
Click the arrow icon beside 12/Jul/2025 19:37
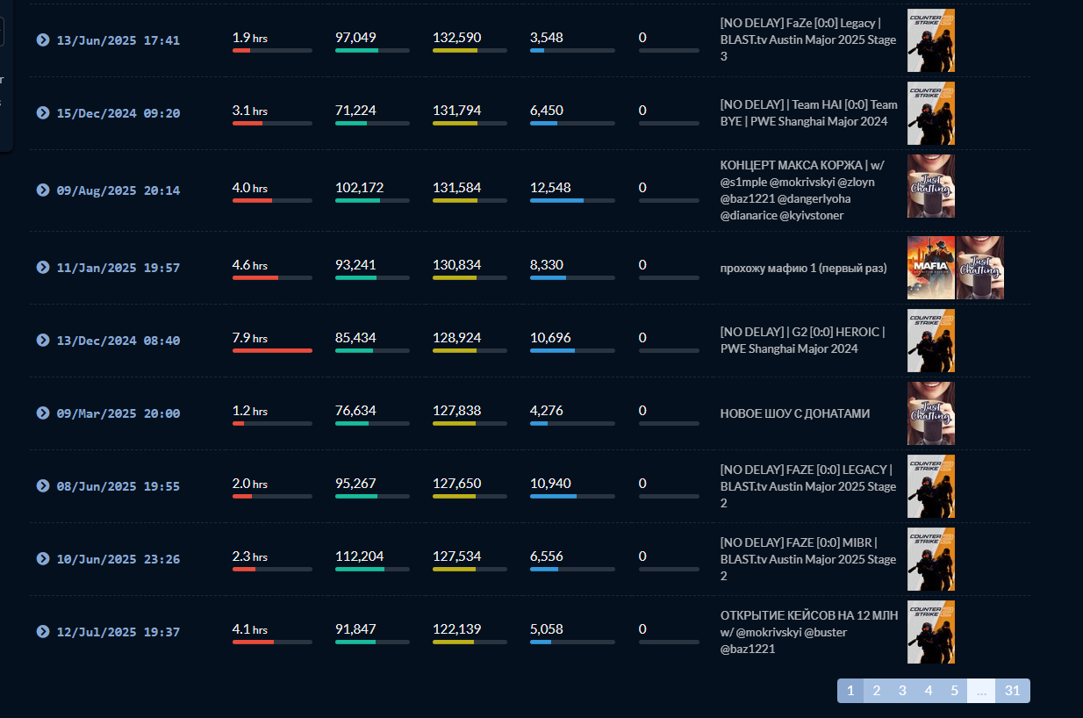(43, 632)
